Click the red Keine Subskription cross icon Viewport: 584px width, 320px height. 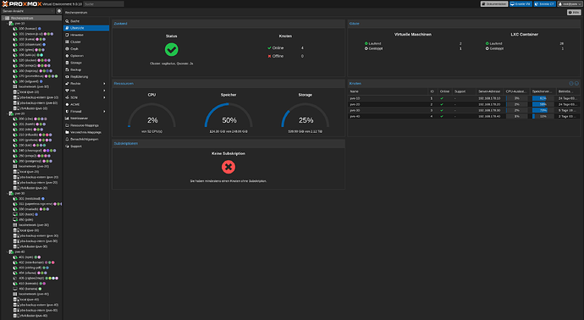pyautogui.click(x=229, y=167)
